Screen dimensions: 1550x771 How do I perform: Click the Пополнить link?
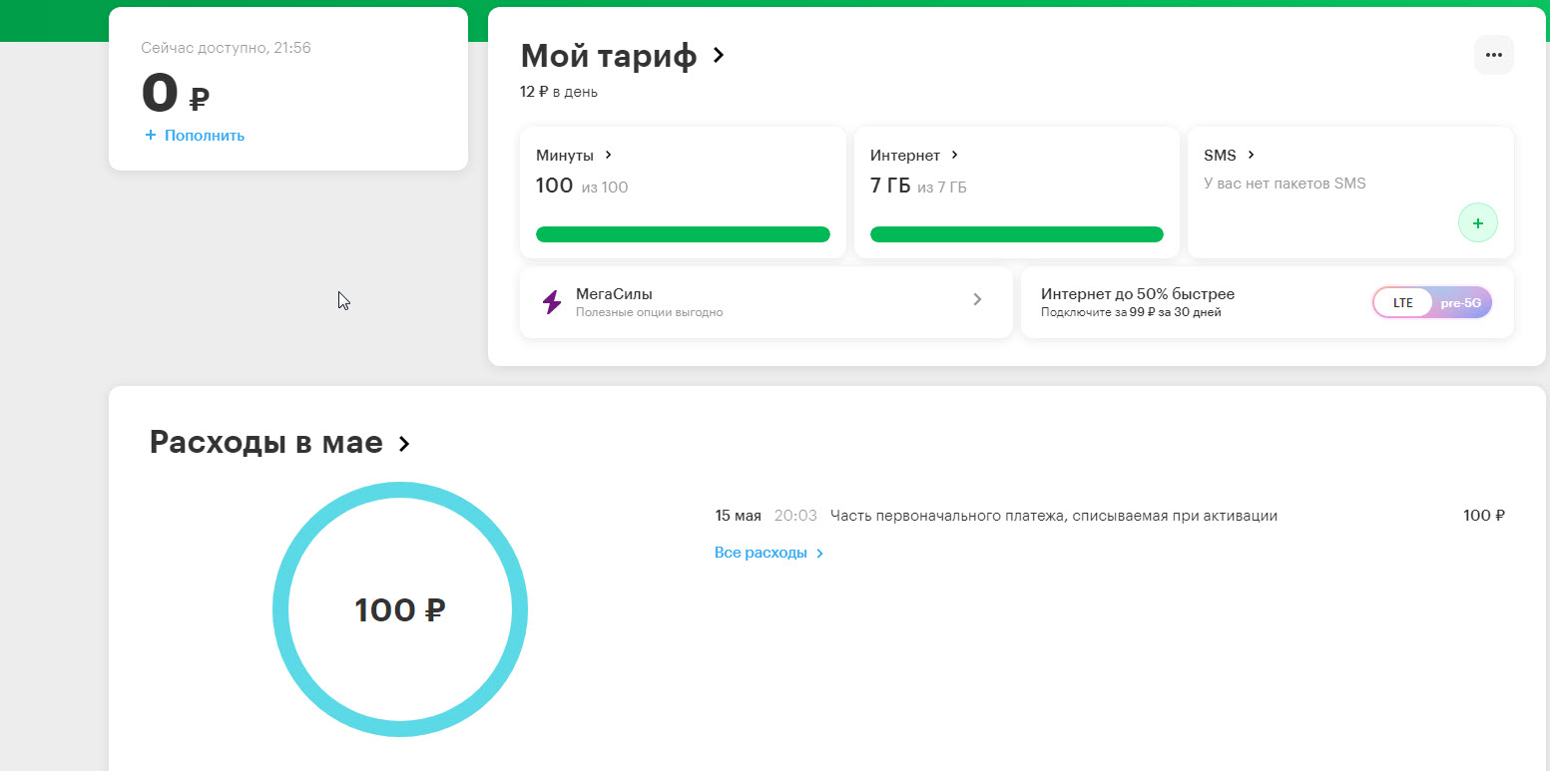point(205,136)
